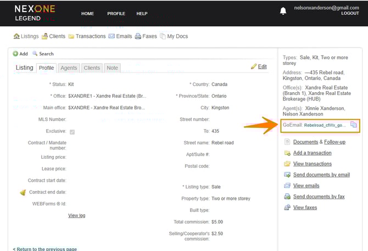Click the Add a transaction icon
The height and width of the screenshot is (251, 368).
pos(287,153)
